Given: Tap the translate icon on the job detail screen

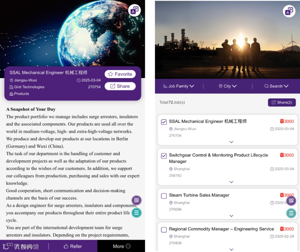Looking at the screenshot, I should click(x=134, y=10).
